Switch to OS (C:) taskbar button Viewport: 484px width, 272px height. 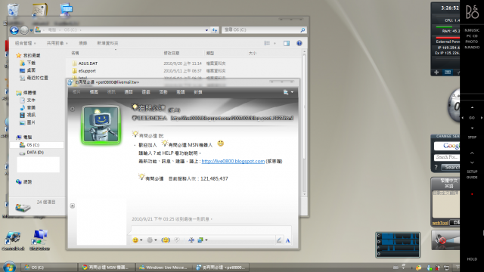pos(48,267)
